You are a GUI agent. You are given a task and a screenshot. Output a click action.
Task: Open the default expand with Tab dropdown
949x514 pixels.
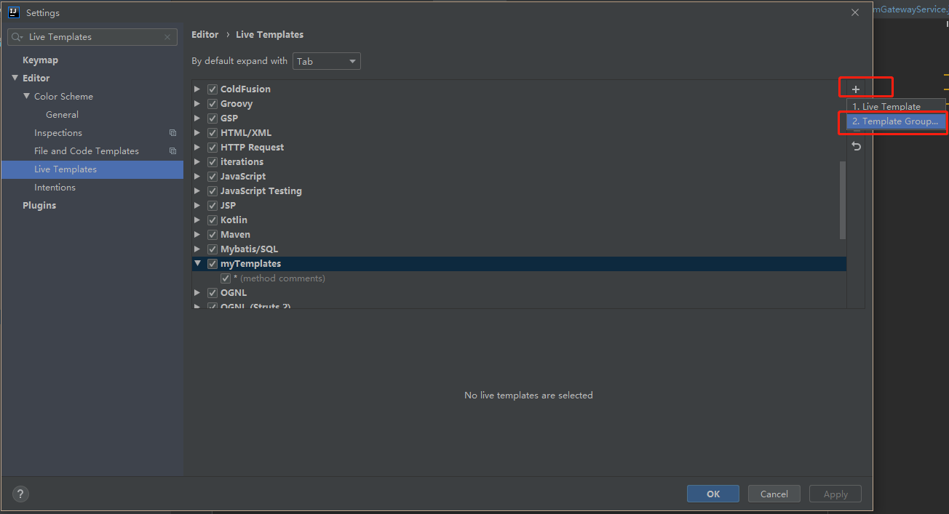327,62
